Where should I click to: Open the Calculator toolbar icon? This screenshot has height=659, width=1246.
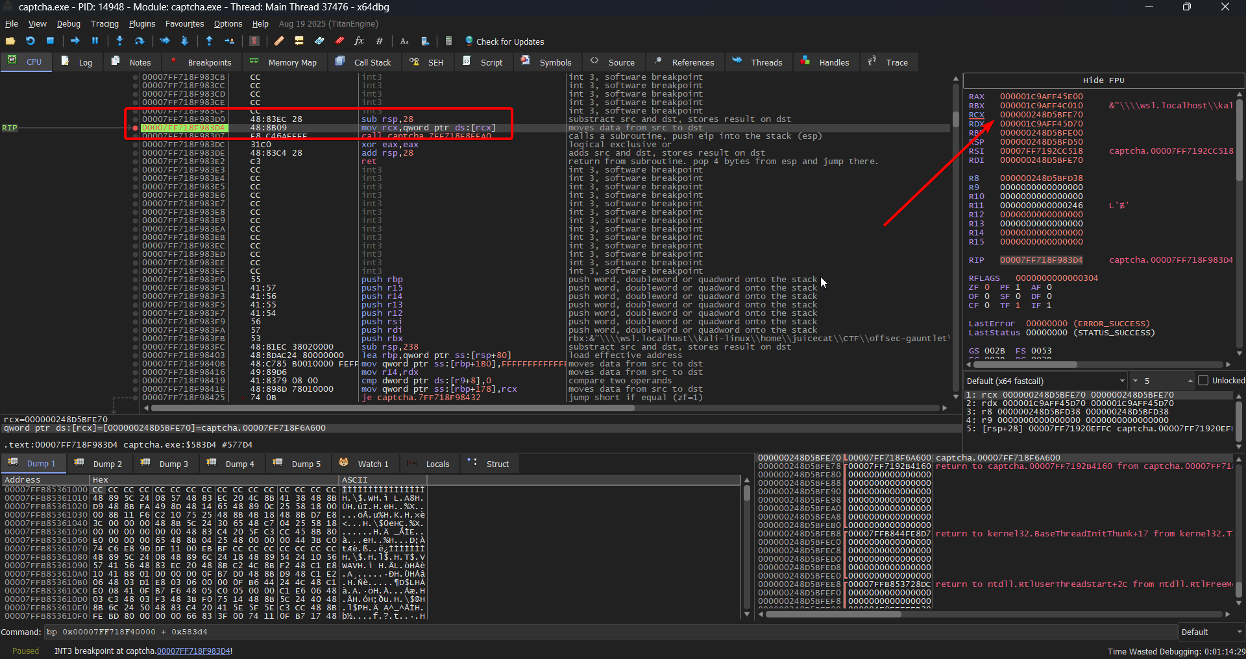tap(448, 41)
